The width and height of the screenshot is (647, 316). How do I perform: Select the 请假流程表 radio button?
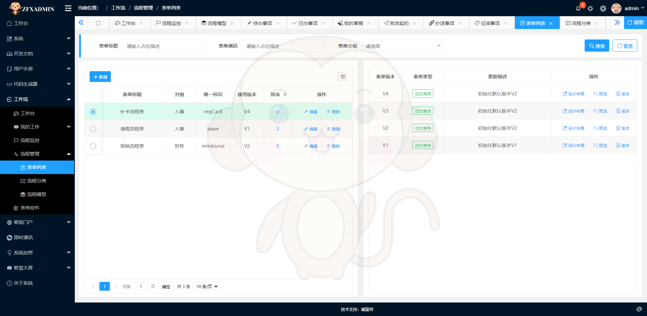tap(93, 129)
